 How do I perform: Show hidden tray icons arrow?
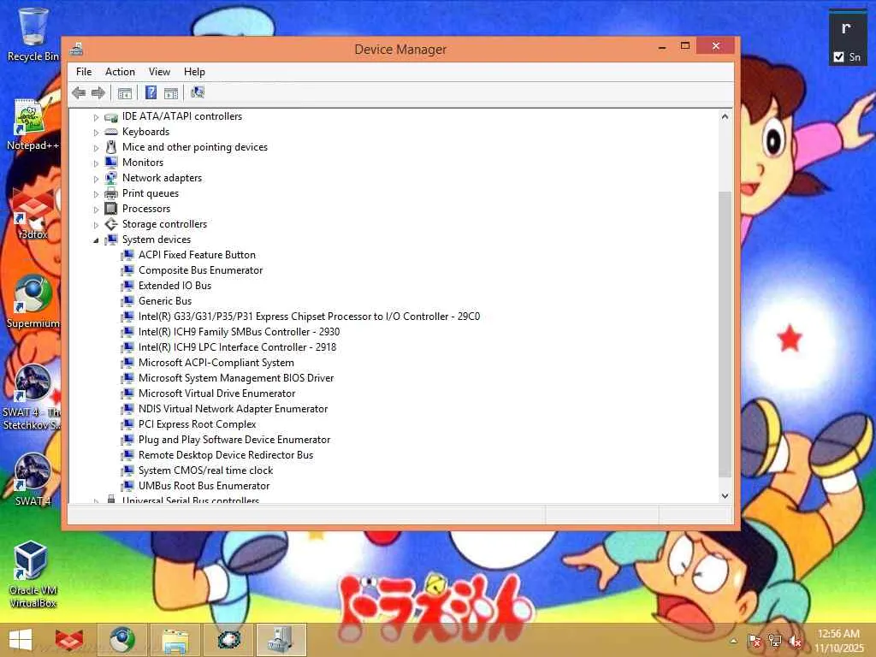pyautogui.click(x=733, y=641)
